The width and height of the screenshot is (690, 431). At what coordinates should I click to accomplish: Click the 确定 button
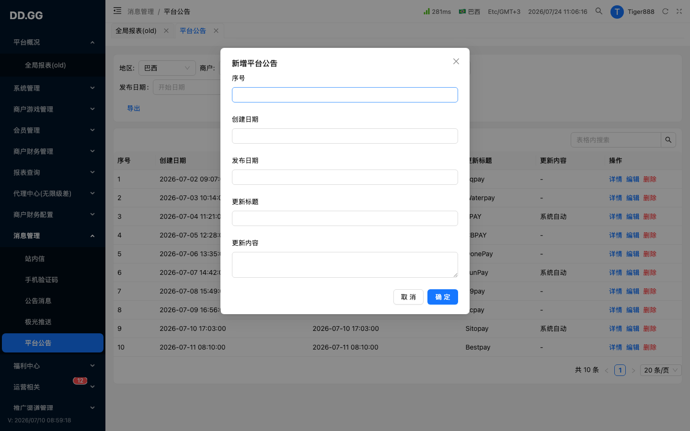click(x=443, y=297)
